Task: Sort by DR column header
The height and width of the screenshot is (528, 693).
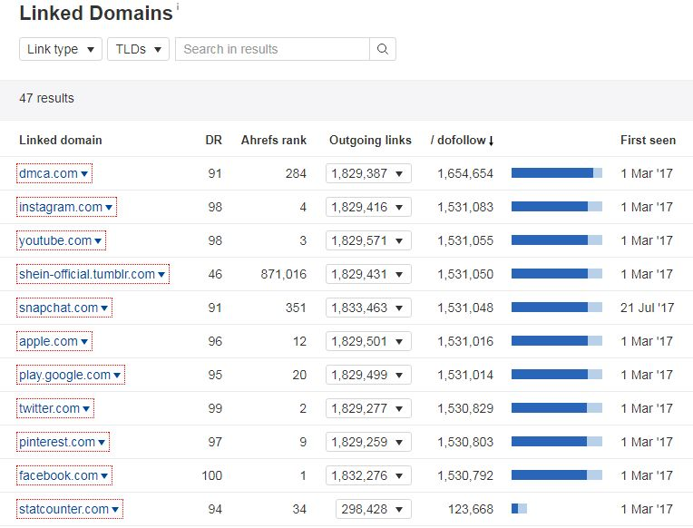Action: click(x=213, y=141)
